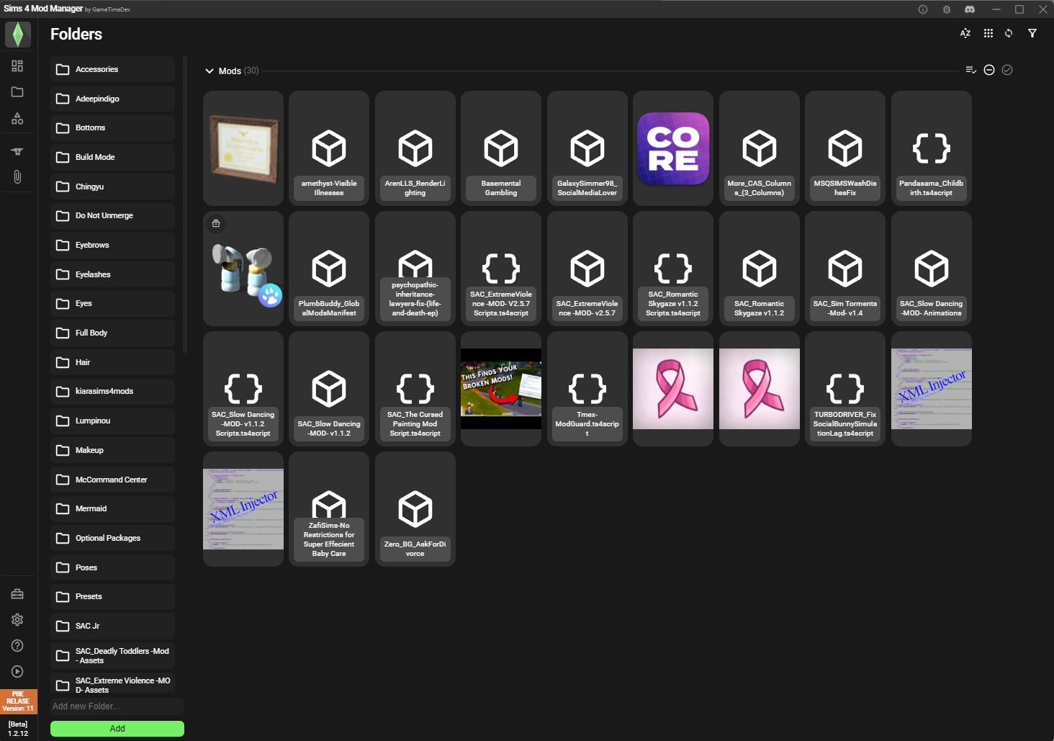The image size is (1054, 741).
Task: Select SAC_Romantic Skygaze v1.1.2 Scripts card
Action: point(673,269)
